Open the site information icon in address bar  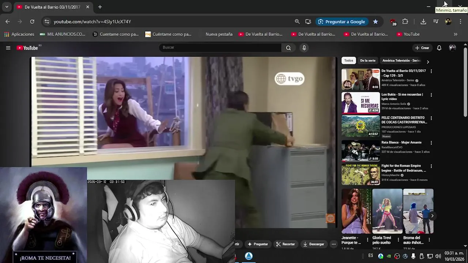point(47,22)
